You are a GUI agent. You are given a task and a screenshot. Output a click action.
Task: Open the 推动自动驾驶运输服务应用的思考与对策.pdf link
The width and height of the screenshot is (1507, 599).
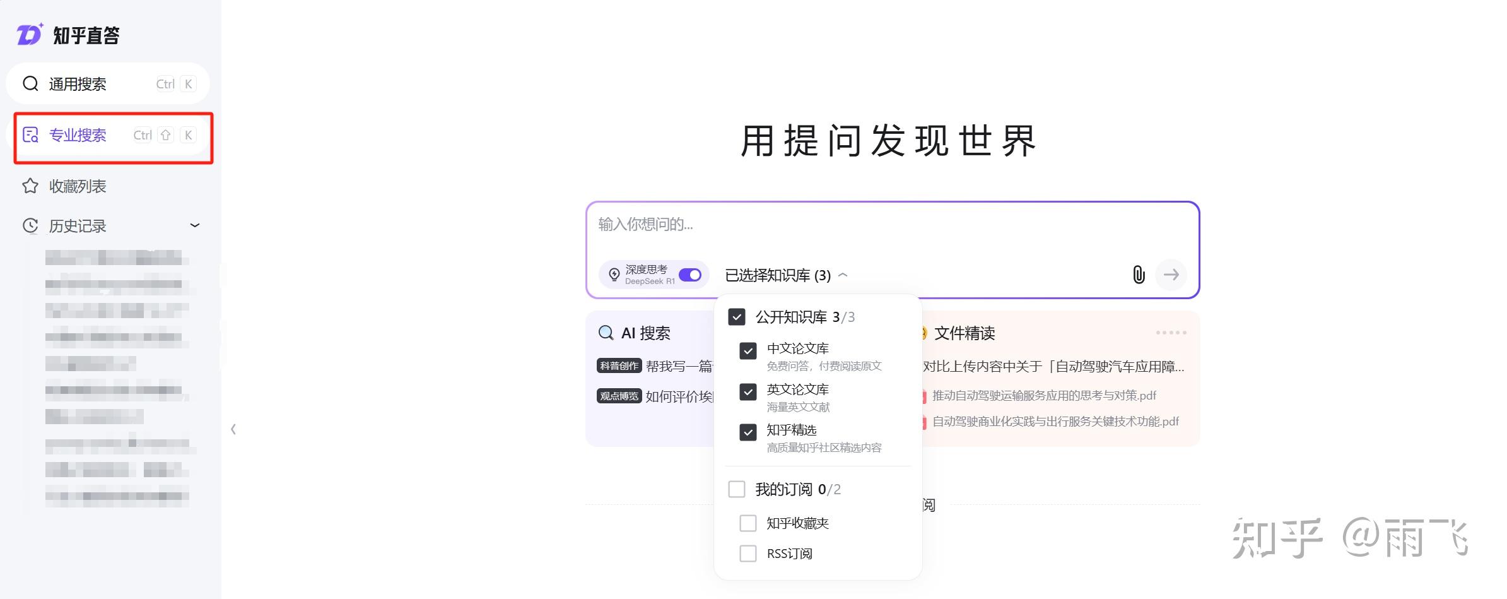pos(1044,396)
